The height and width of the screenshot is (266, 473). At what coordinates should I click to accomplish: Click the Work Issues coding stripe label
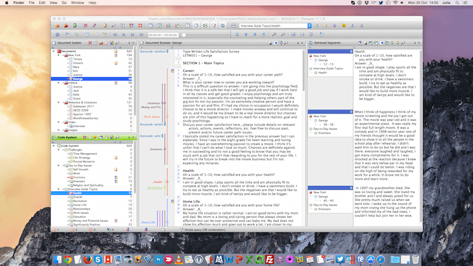click(x=151, y=117)
